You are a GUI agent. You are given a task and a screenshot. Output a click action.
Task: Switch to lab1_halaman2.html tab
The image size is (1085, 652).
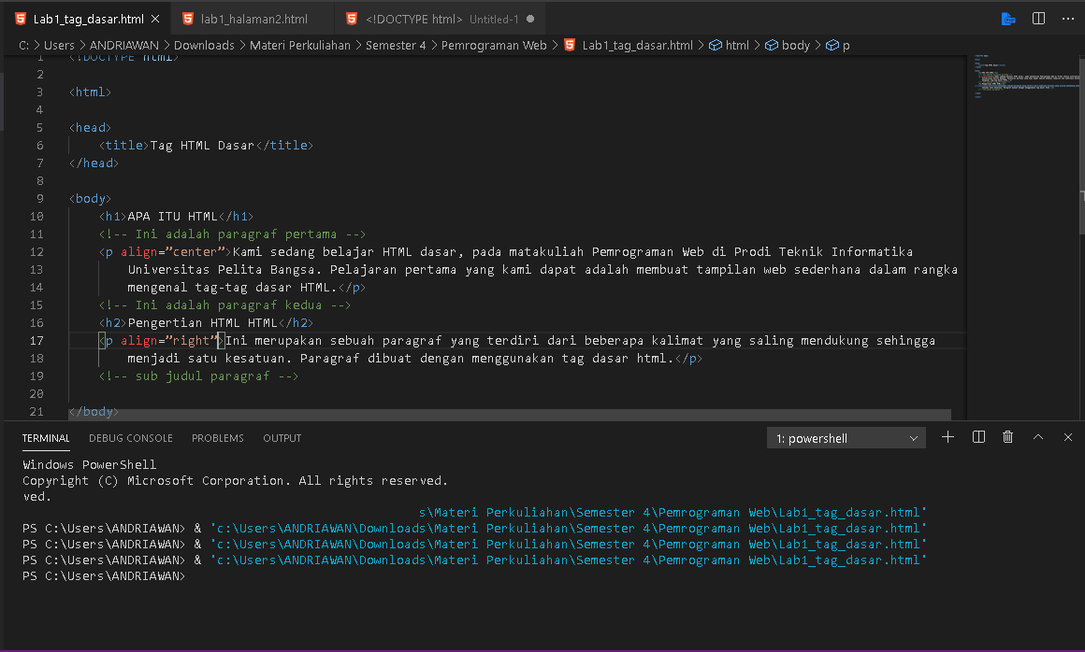(254, 19)
